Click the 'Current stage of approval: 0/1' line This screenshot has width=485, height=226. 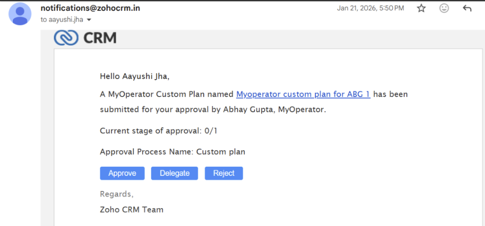click(159, 131)
